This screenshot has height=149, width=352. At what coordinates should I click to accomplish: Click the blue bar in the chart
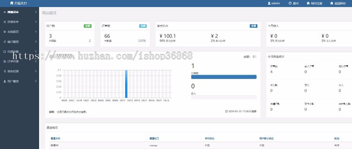pos(126,84)
